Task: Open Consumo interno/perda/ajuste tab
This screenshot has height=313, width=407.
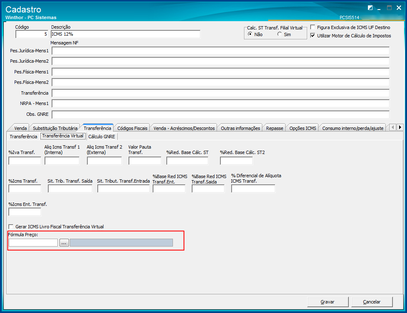Action: (x=353, y=128)
